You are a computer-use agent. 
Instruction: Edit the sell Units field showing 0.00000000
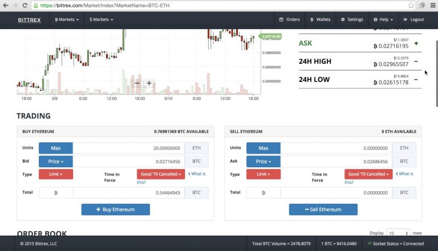tap(336, 148)
